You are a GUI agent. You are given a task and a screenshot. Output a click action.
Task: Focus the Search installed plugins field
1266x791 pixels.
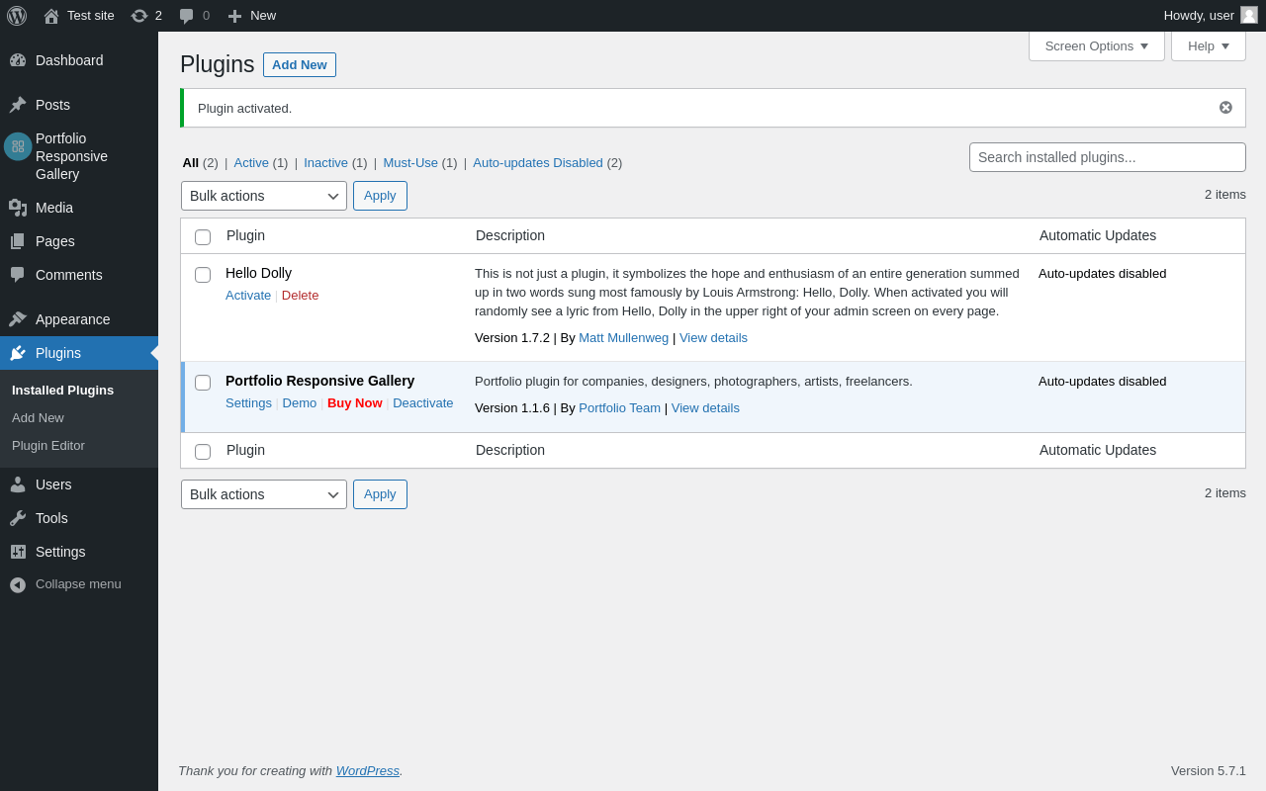click(1108, 157)
